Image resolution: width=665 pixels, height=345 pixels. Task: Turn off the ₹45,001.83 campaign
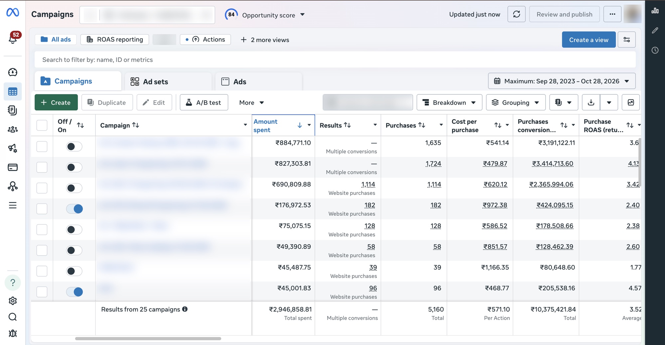(x=74, y=292)
